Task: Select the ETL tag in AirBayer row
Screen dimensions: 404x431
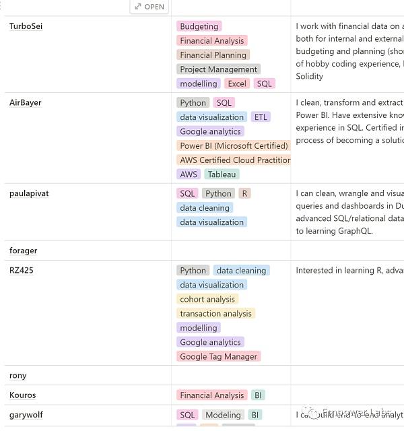Action: click(x=261, y=117)
